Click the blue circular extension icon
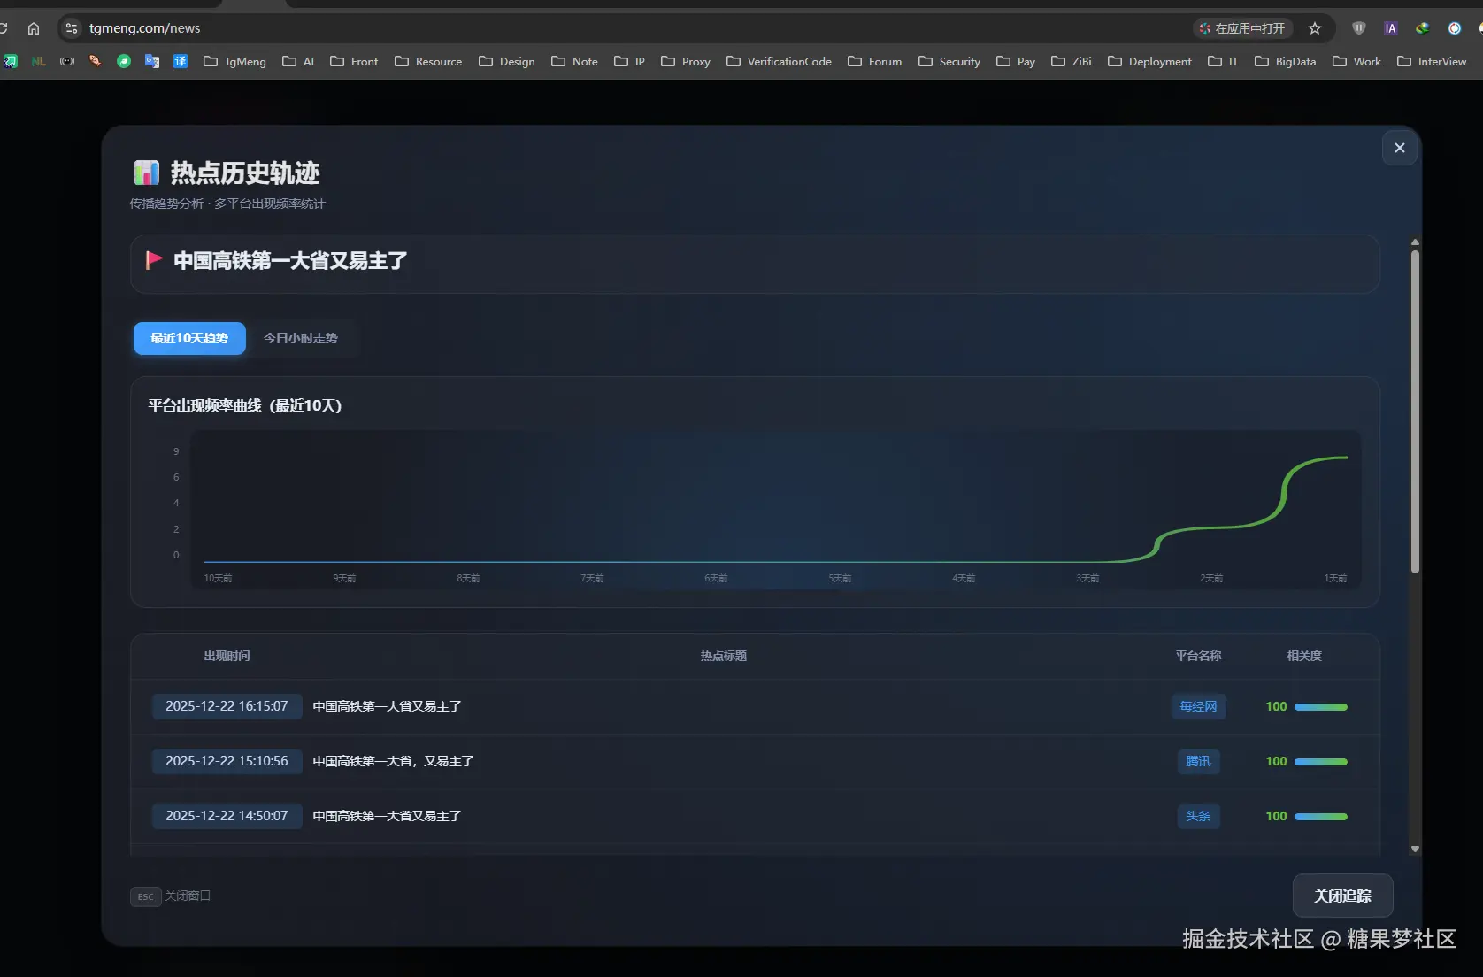The height and width of the screenshot is (977, 1483). pyautogui.click(x=1455, y=28)
